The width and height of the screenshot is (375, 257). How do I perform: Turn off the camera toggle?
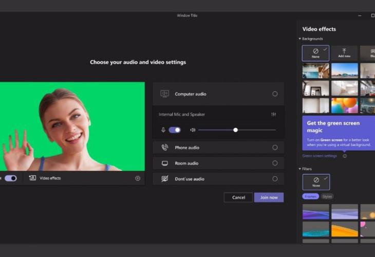click(x=11, y=178)
